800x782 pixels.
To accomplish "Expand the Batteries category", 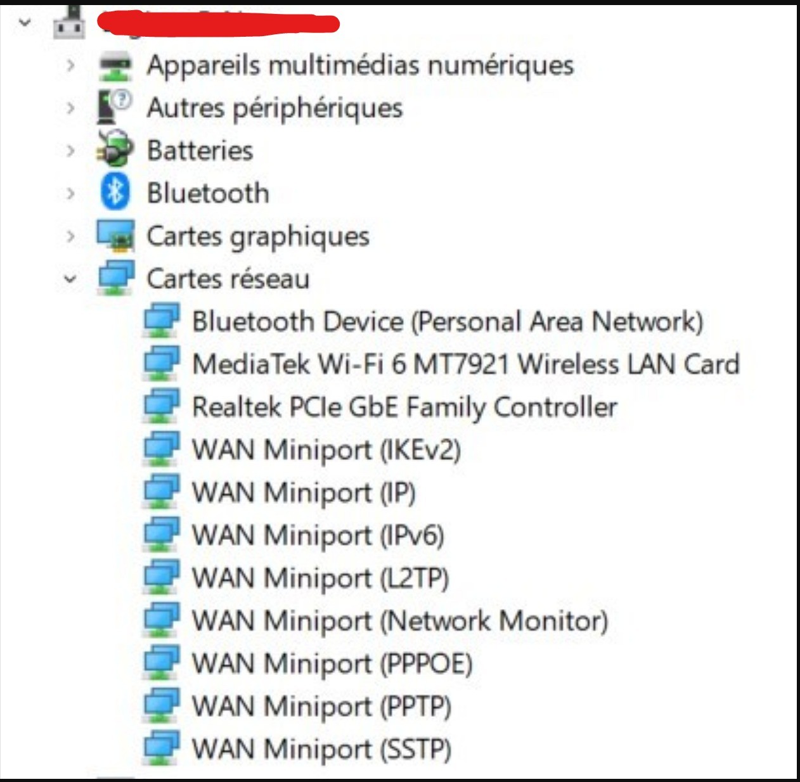I will coord(70,151).
